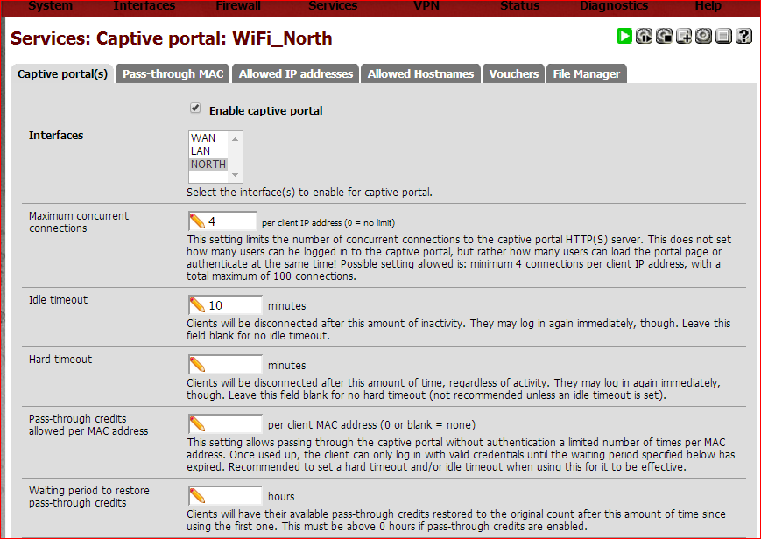
Task: Switch to the Pass-through MAC tab
Action: coord(172,73)
